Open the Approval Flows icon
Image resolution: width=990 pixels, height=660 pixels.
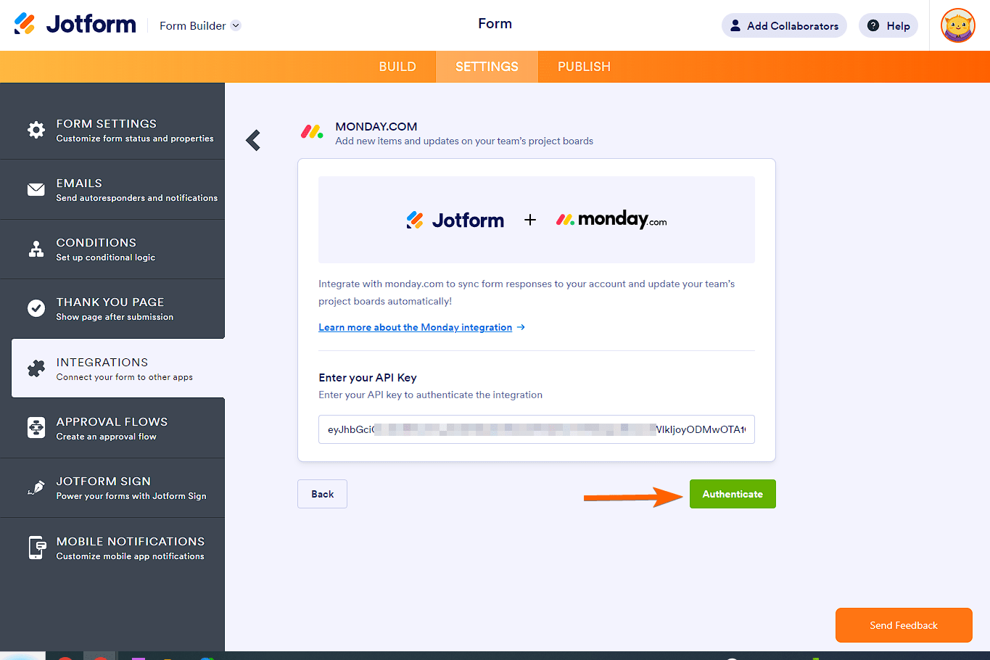tap(36, 427)
